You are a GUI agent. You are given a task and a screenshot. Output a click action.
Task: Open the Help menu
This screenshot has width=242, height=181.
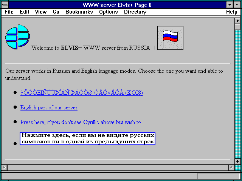tap(232, 12)
